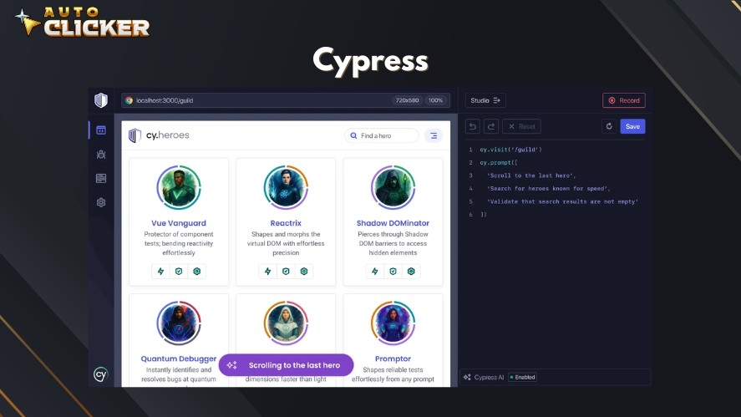
Task: Open the Reactrix title link
Action: click(x=286, y=222)
